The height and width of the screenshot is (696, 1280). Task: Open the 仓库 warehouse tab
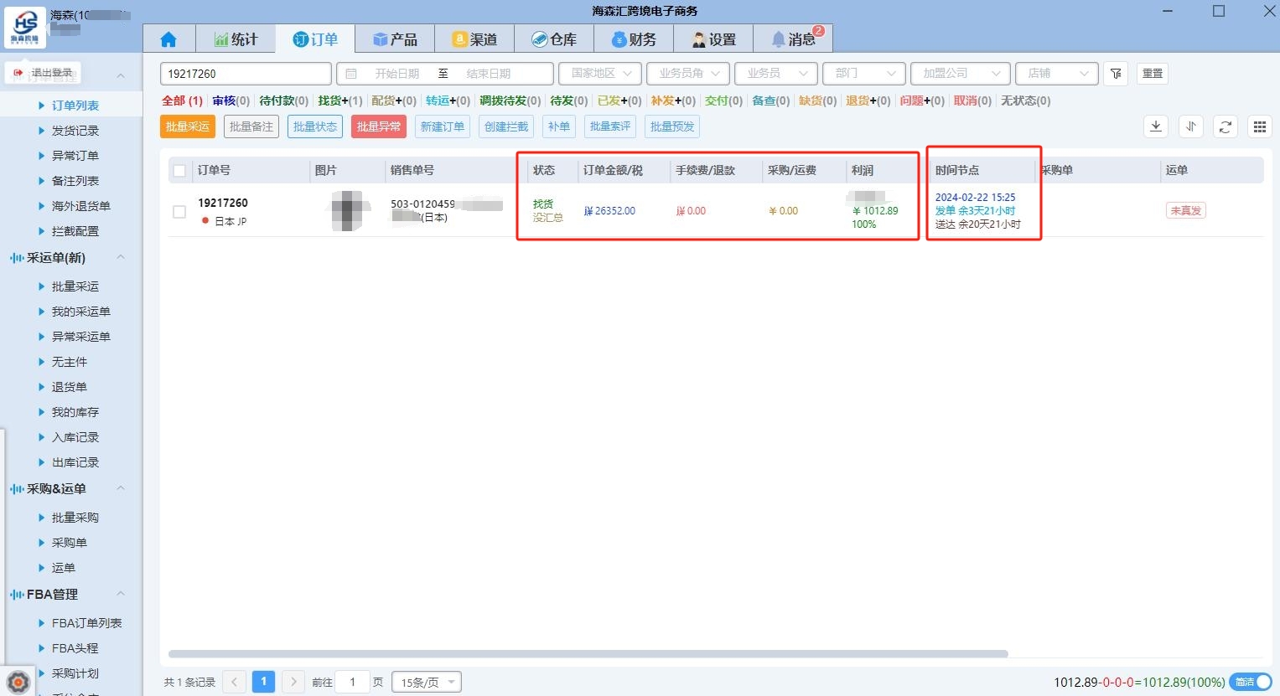coord(554,39)
